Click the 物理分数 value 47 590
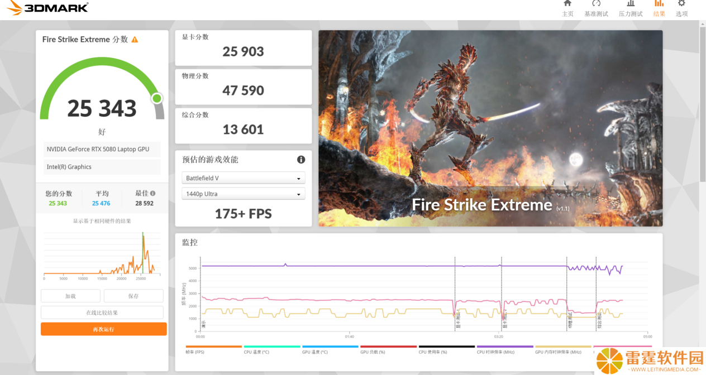Image resolution: width=706 pixels, height=375 pixels. tap(243, 91)
